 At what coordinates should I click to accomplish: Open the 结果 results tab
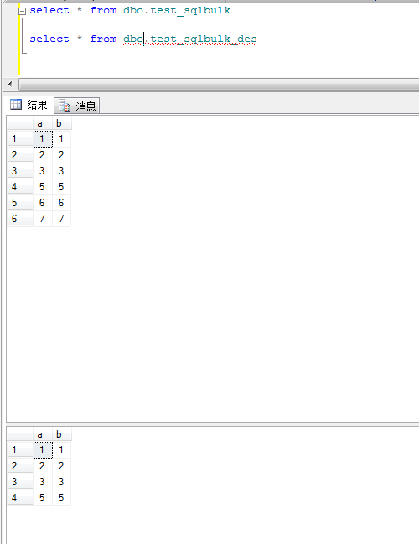coord(28,105)
